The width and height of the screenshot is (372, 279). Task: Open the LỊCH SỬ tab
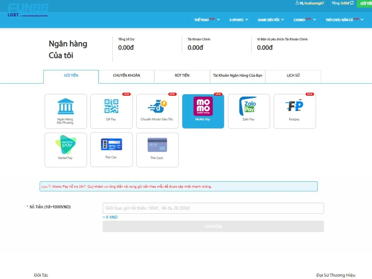click(x=293, y=77)
